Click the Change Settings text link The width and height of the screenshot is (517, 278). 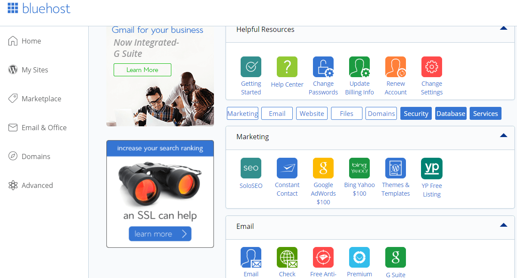pos(432,88)
